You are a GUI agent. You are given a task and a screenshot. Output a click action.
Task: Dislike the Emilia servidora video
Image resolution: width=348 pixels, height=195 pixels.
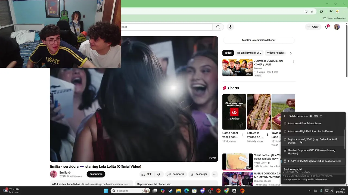coord(159,174)
